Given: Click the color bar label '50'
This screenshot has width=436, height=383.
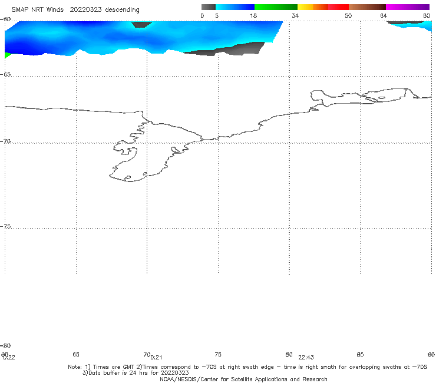Looking at the screenshot, I should 348,15.
